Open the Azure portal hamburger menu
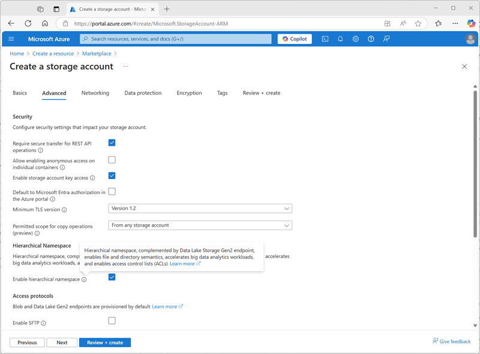The height and width of the screenshot is (354, 480). click(x=11, y=39)
